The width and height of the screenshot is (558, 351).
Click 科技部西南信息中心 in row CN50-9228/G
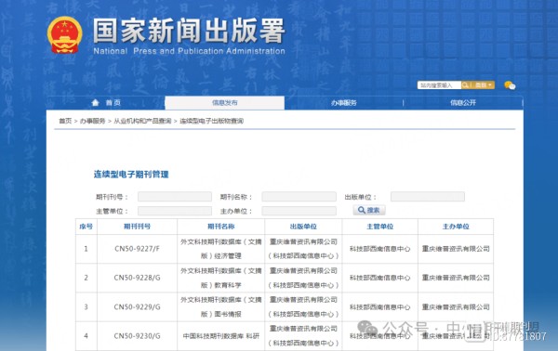[380, 278]
